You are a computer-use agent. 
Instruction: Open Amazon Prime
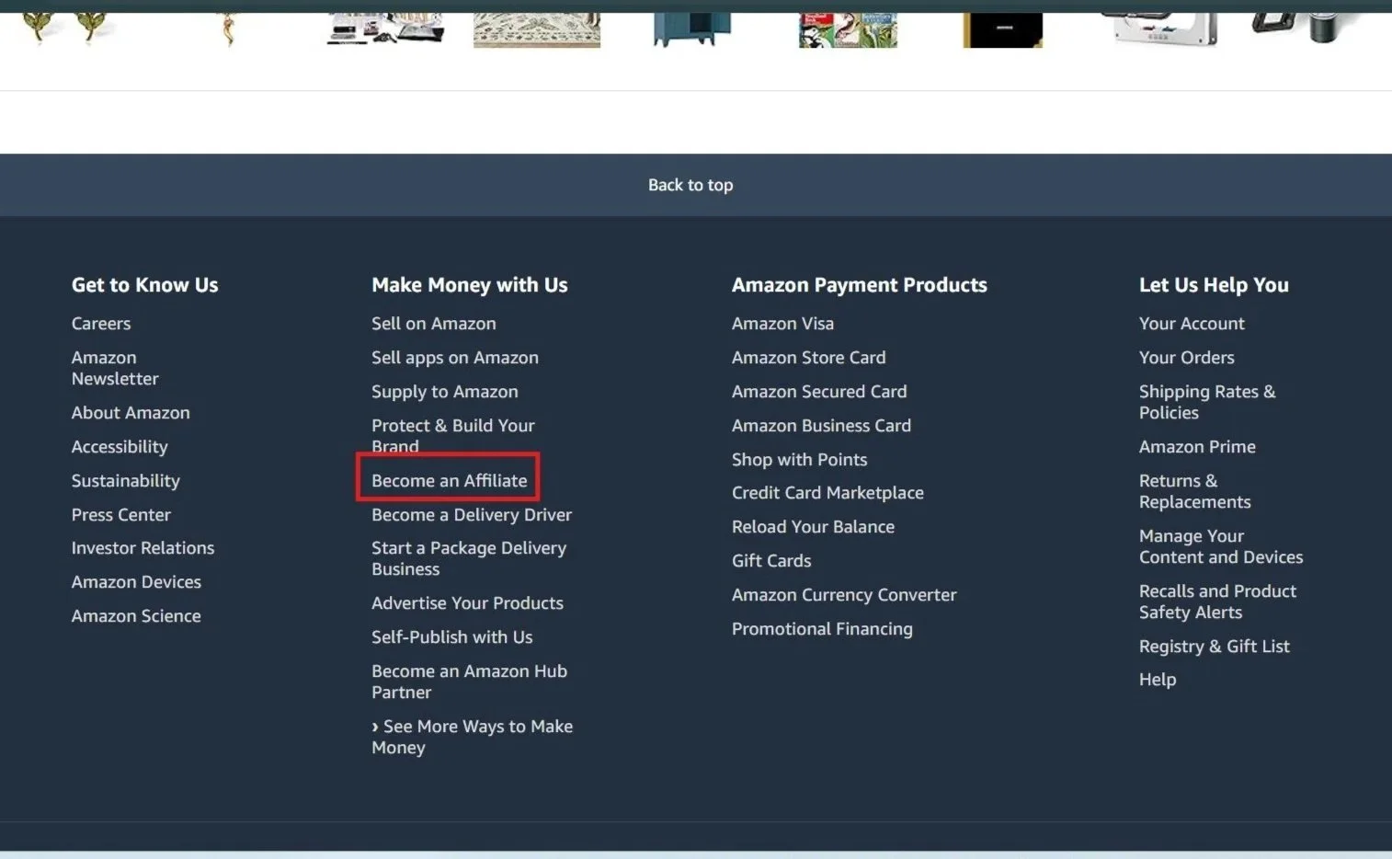click(x=1197, y=446)
